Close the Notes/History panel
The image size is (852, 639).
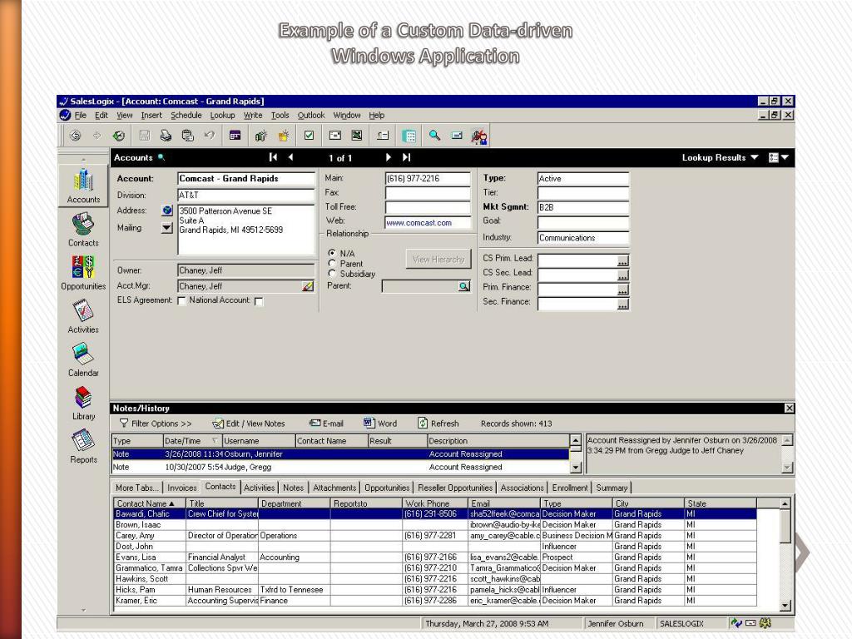[x=789, y=408]
